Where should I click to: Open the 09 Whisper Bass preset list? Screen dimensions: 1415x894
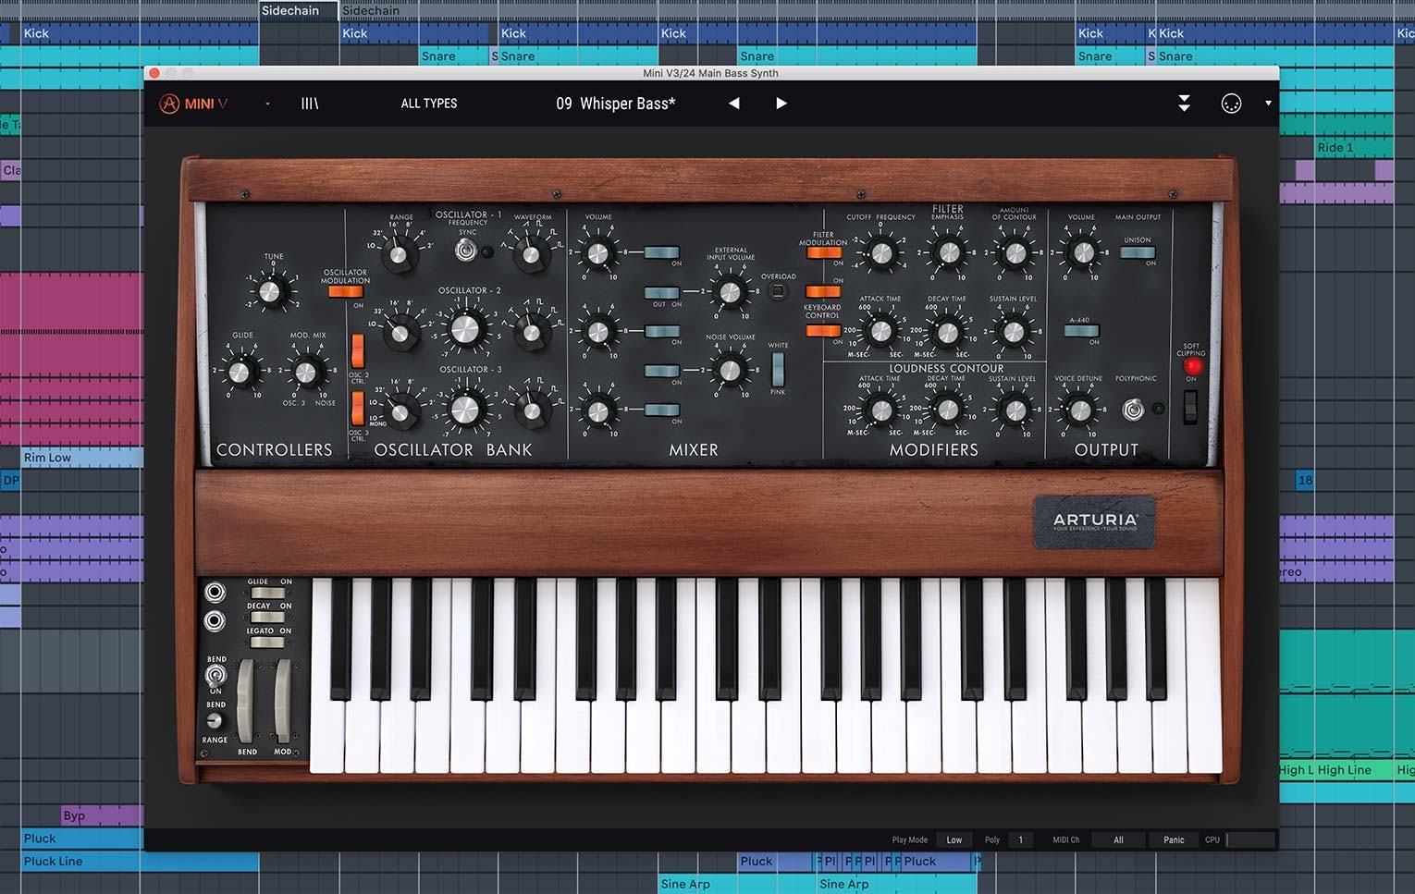pyautogui.click(x=616, y=104)
